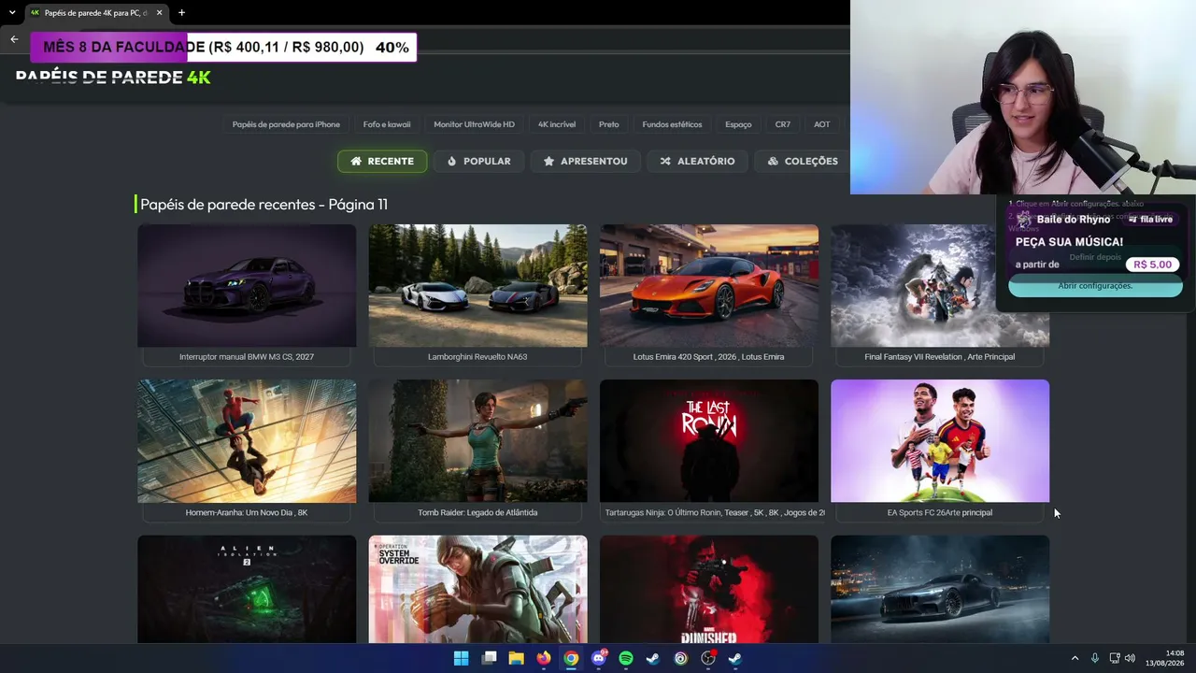Switch to the Popular section
Image resolution: width=1196 pixels, height=673 pixels.
478,161
